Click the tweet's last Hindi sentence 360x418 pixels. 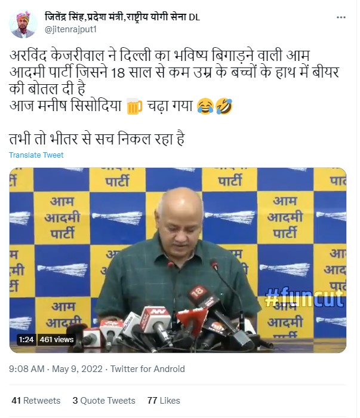[97, 139]
